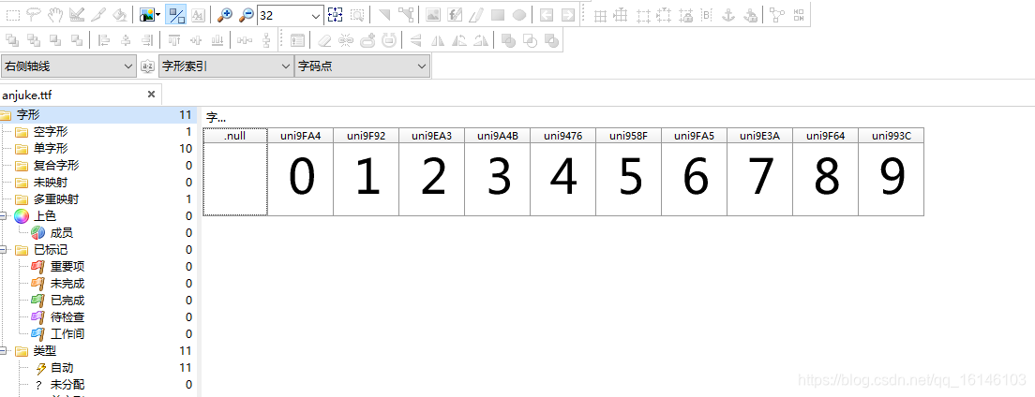The image size is (1035, 397).
Task: Select the 复合字形 category
Action: 56,166
